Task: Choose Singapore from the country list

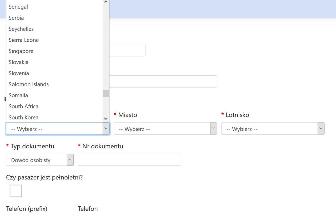Action: click(x=21, y=51)
